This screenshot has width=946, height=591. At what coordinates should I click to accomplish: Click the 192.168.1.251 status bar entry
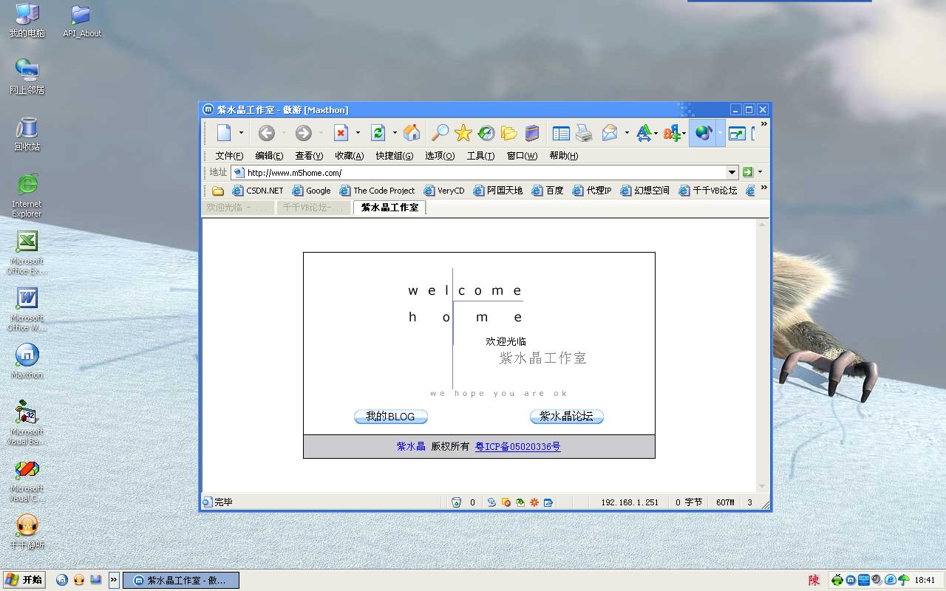point(630,502)
